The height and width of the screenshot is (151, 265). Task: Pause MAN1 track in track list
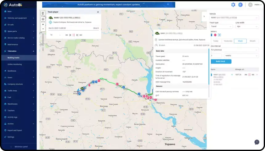point(249,75)
